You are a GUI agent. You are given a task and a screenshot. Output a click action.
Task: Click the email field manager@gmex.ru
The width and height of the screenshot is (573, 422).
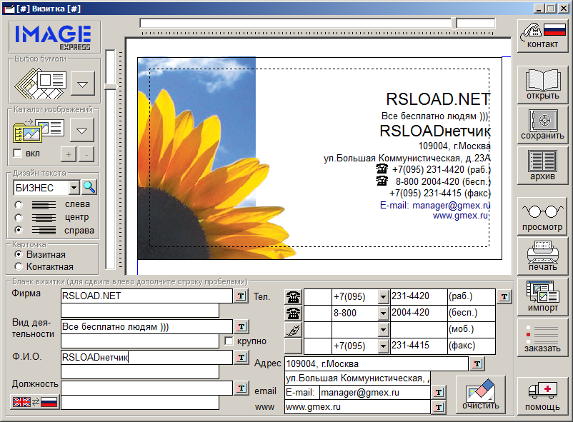tap(375, 393)
